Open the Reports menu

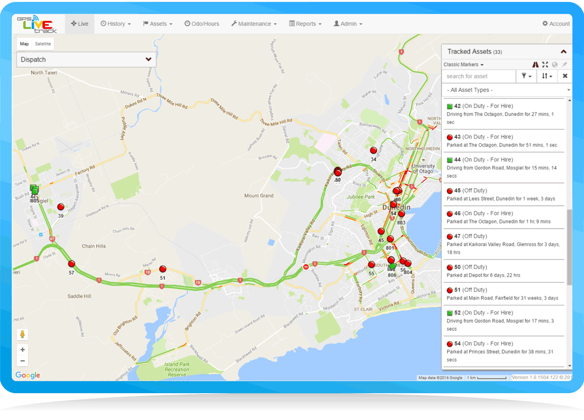coord(305,24)
